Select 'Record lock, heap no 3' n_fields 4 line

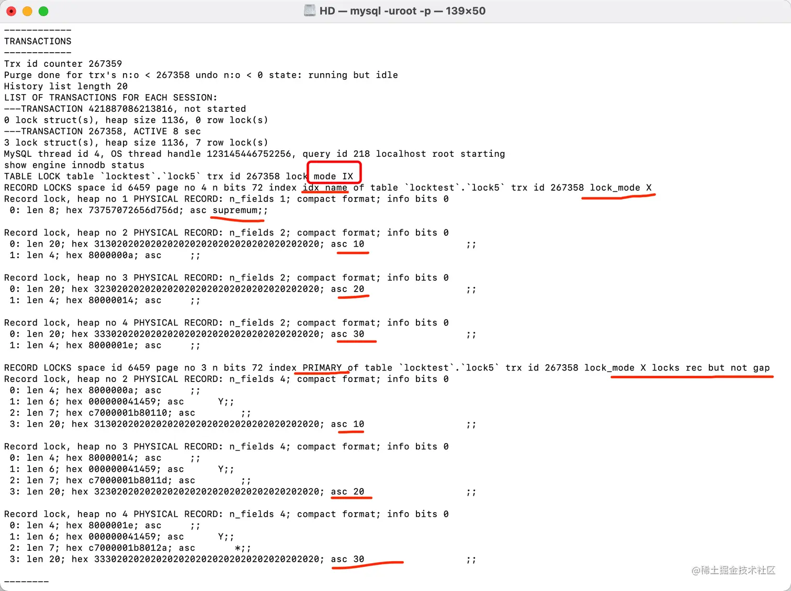coord(227,447)
